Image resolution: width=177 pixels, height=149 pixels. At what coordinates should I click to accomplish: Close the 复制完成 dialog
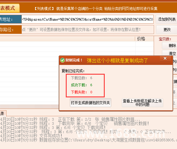tap(165, 58)
